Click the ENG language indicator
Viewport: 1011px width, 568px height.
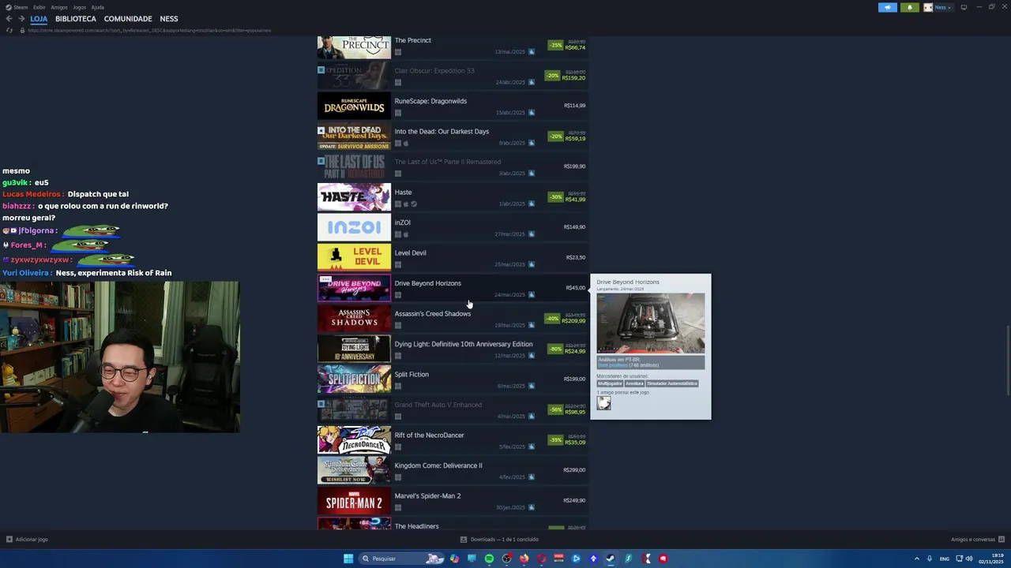[x=945, y=559]
